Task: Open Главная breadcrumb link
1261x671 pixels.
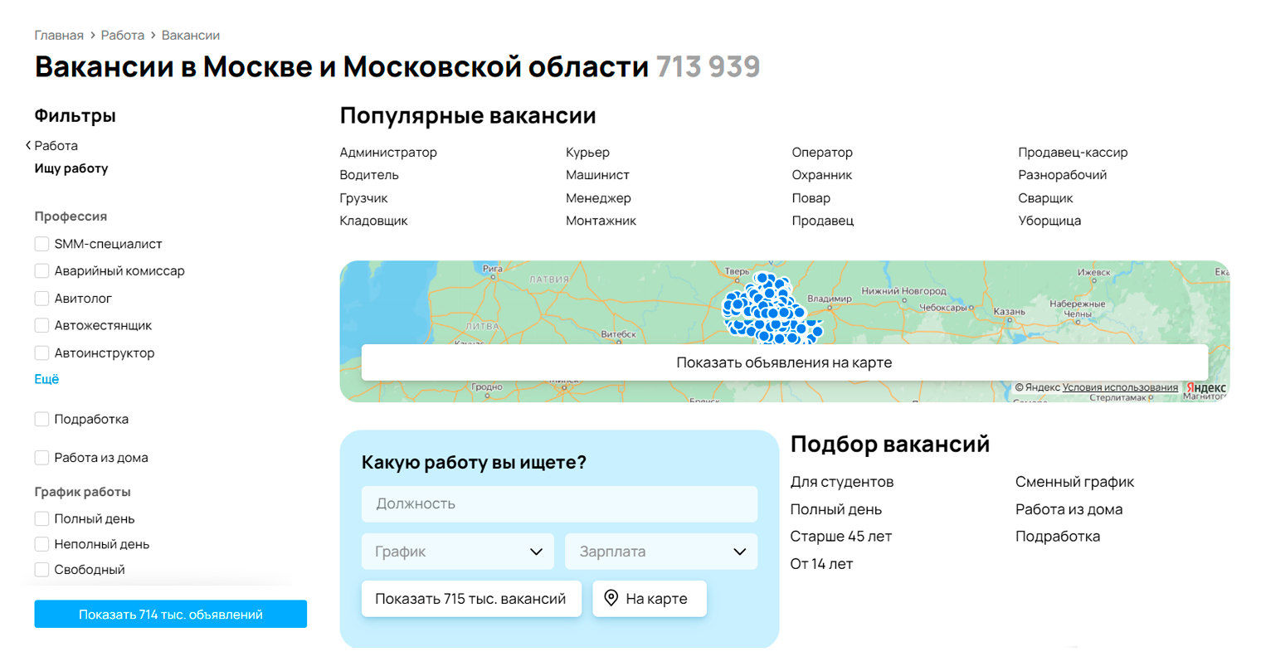Action: pyautogui.click(x=59, y=36)
